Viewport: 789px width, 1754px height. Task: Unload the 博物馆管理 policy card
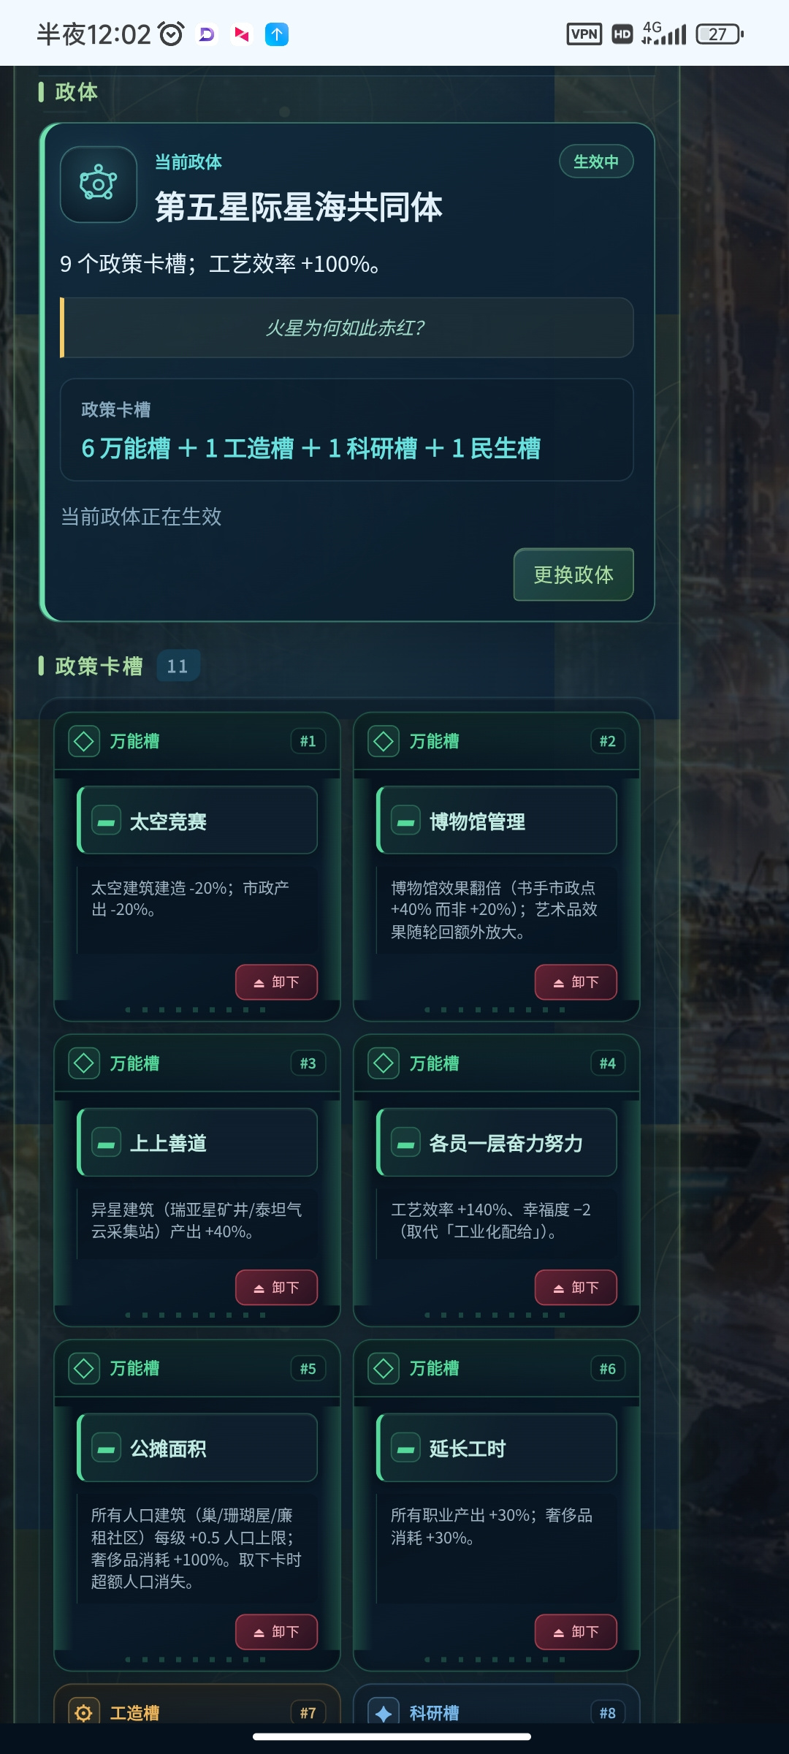tap(576, 982)
